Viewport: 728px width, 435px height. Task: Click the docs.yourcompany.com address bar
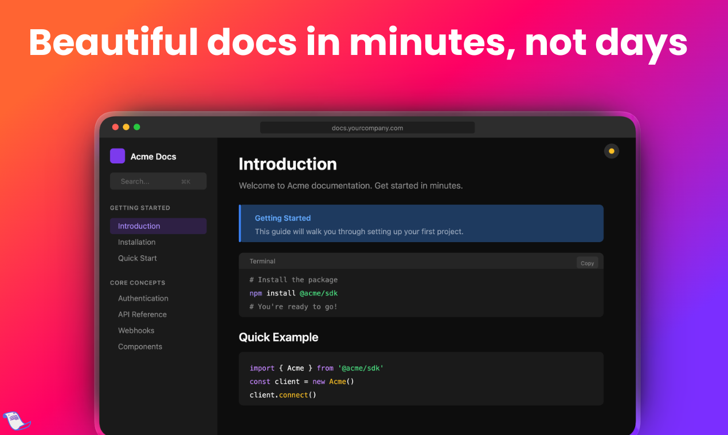point(367,127)
